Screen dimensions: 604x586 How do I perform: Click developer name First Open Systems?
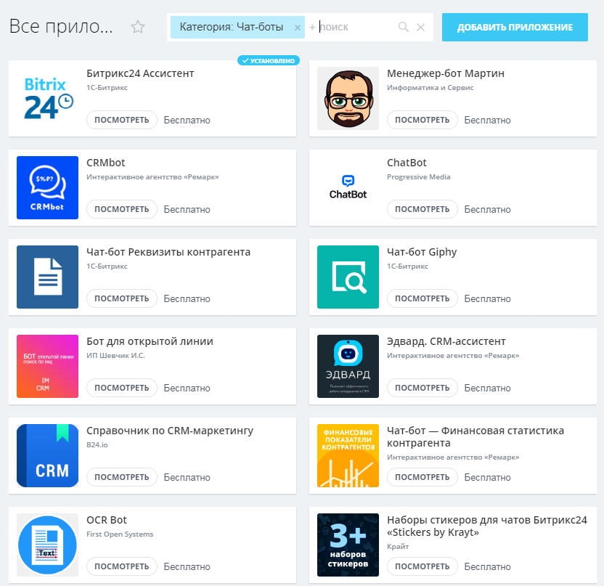(x=120, y=534)
